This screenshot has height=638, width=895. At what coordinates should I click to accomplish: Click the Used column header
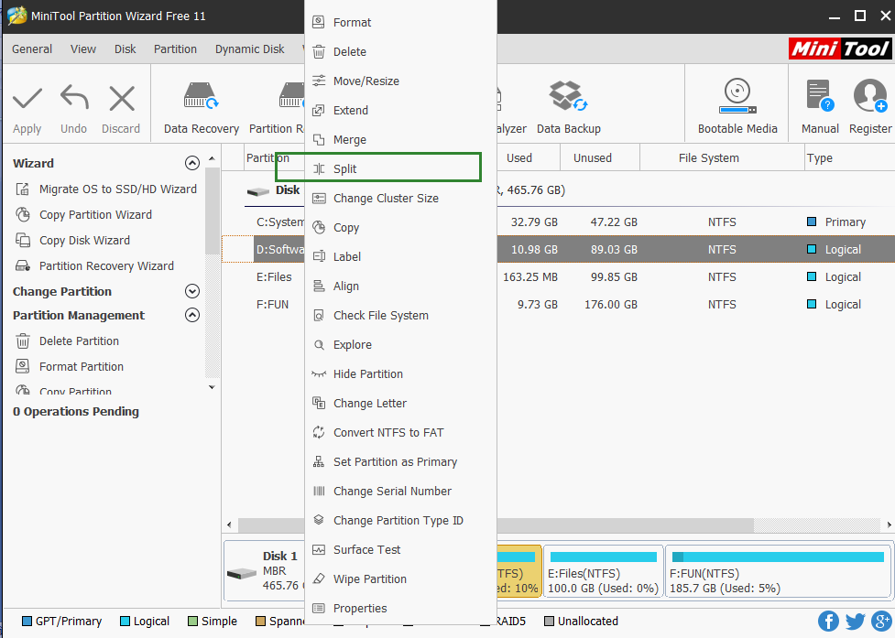click(528, 158)
